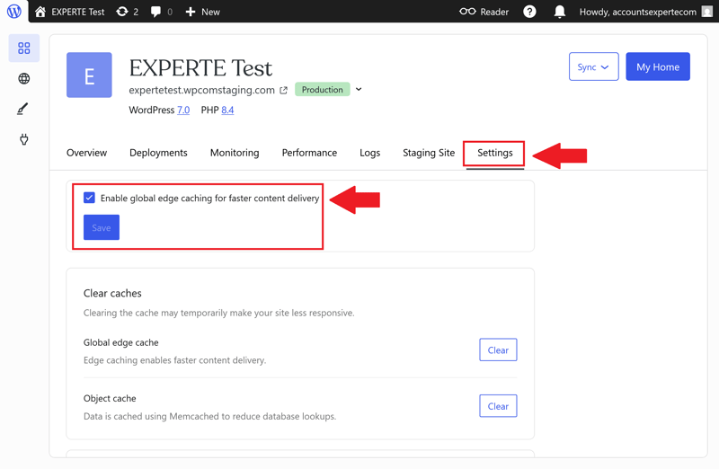Open the comments bubble in admin bar

coord(162,12)
